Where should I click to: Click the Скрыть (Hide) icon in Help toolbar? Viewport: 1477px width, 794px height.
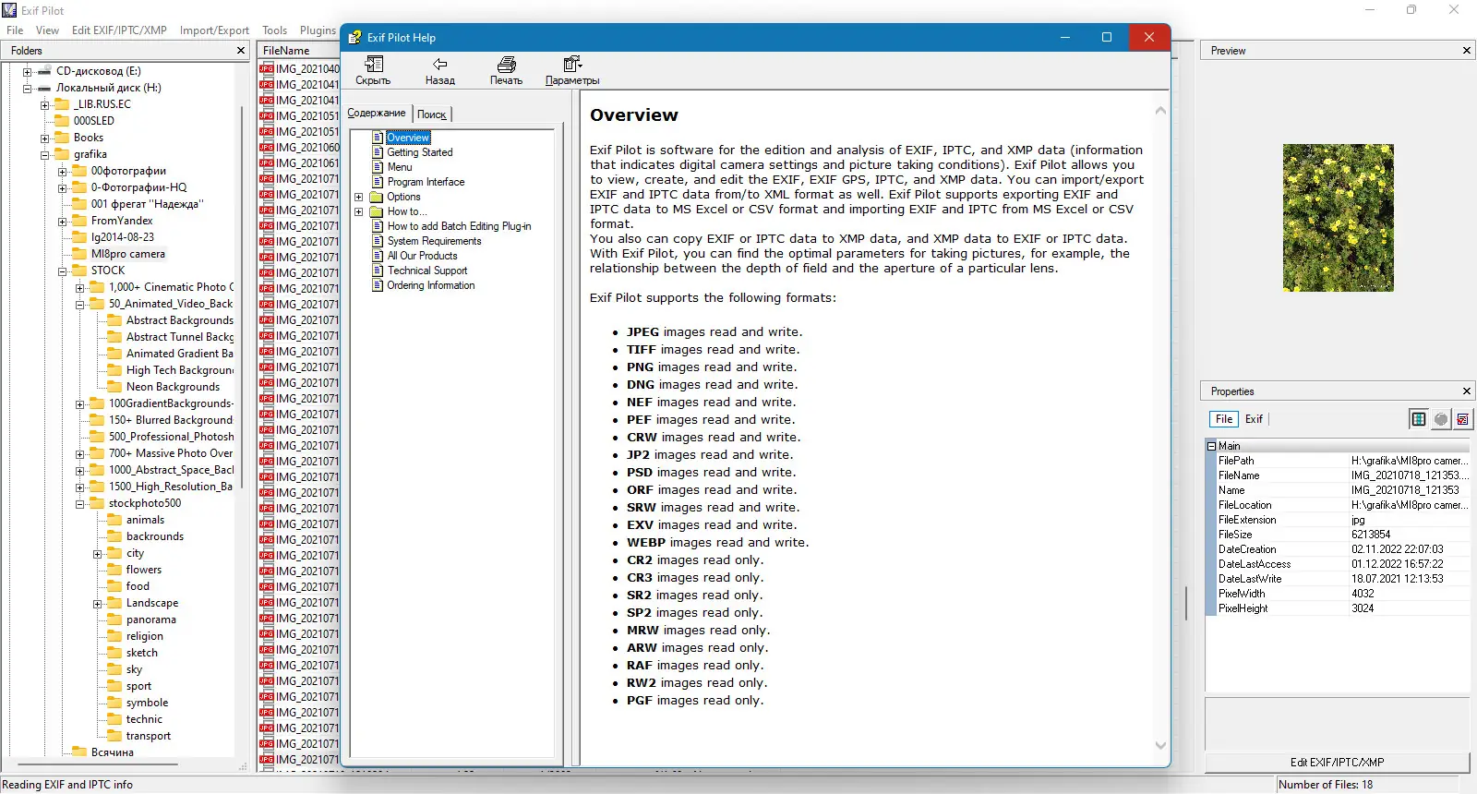pos(374,64)
